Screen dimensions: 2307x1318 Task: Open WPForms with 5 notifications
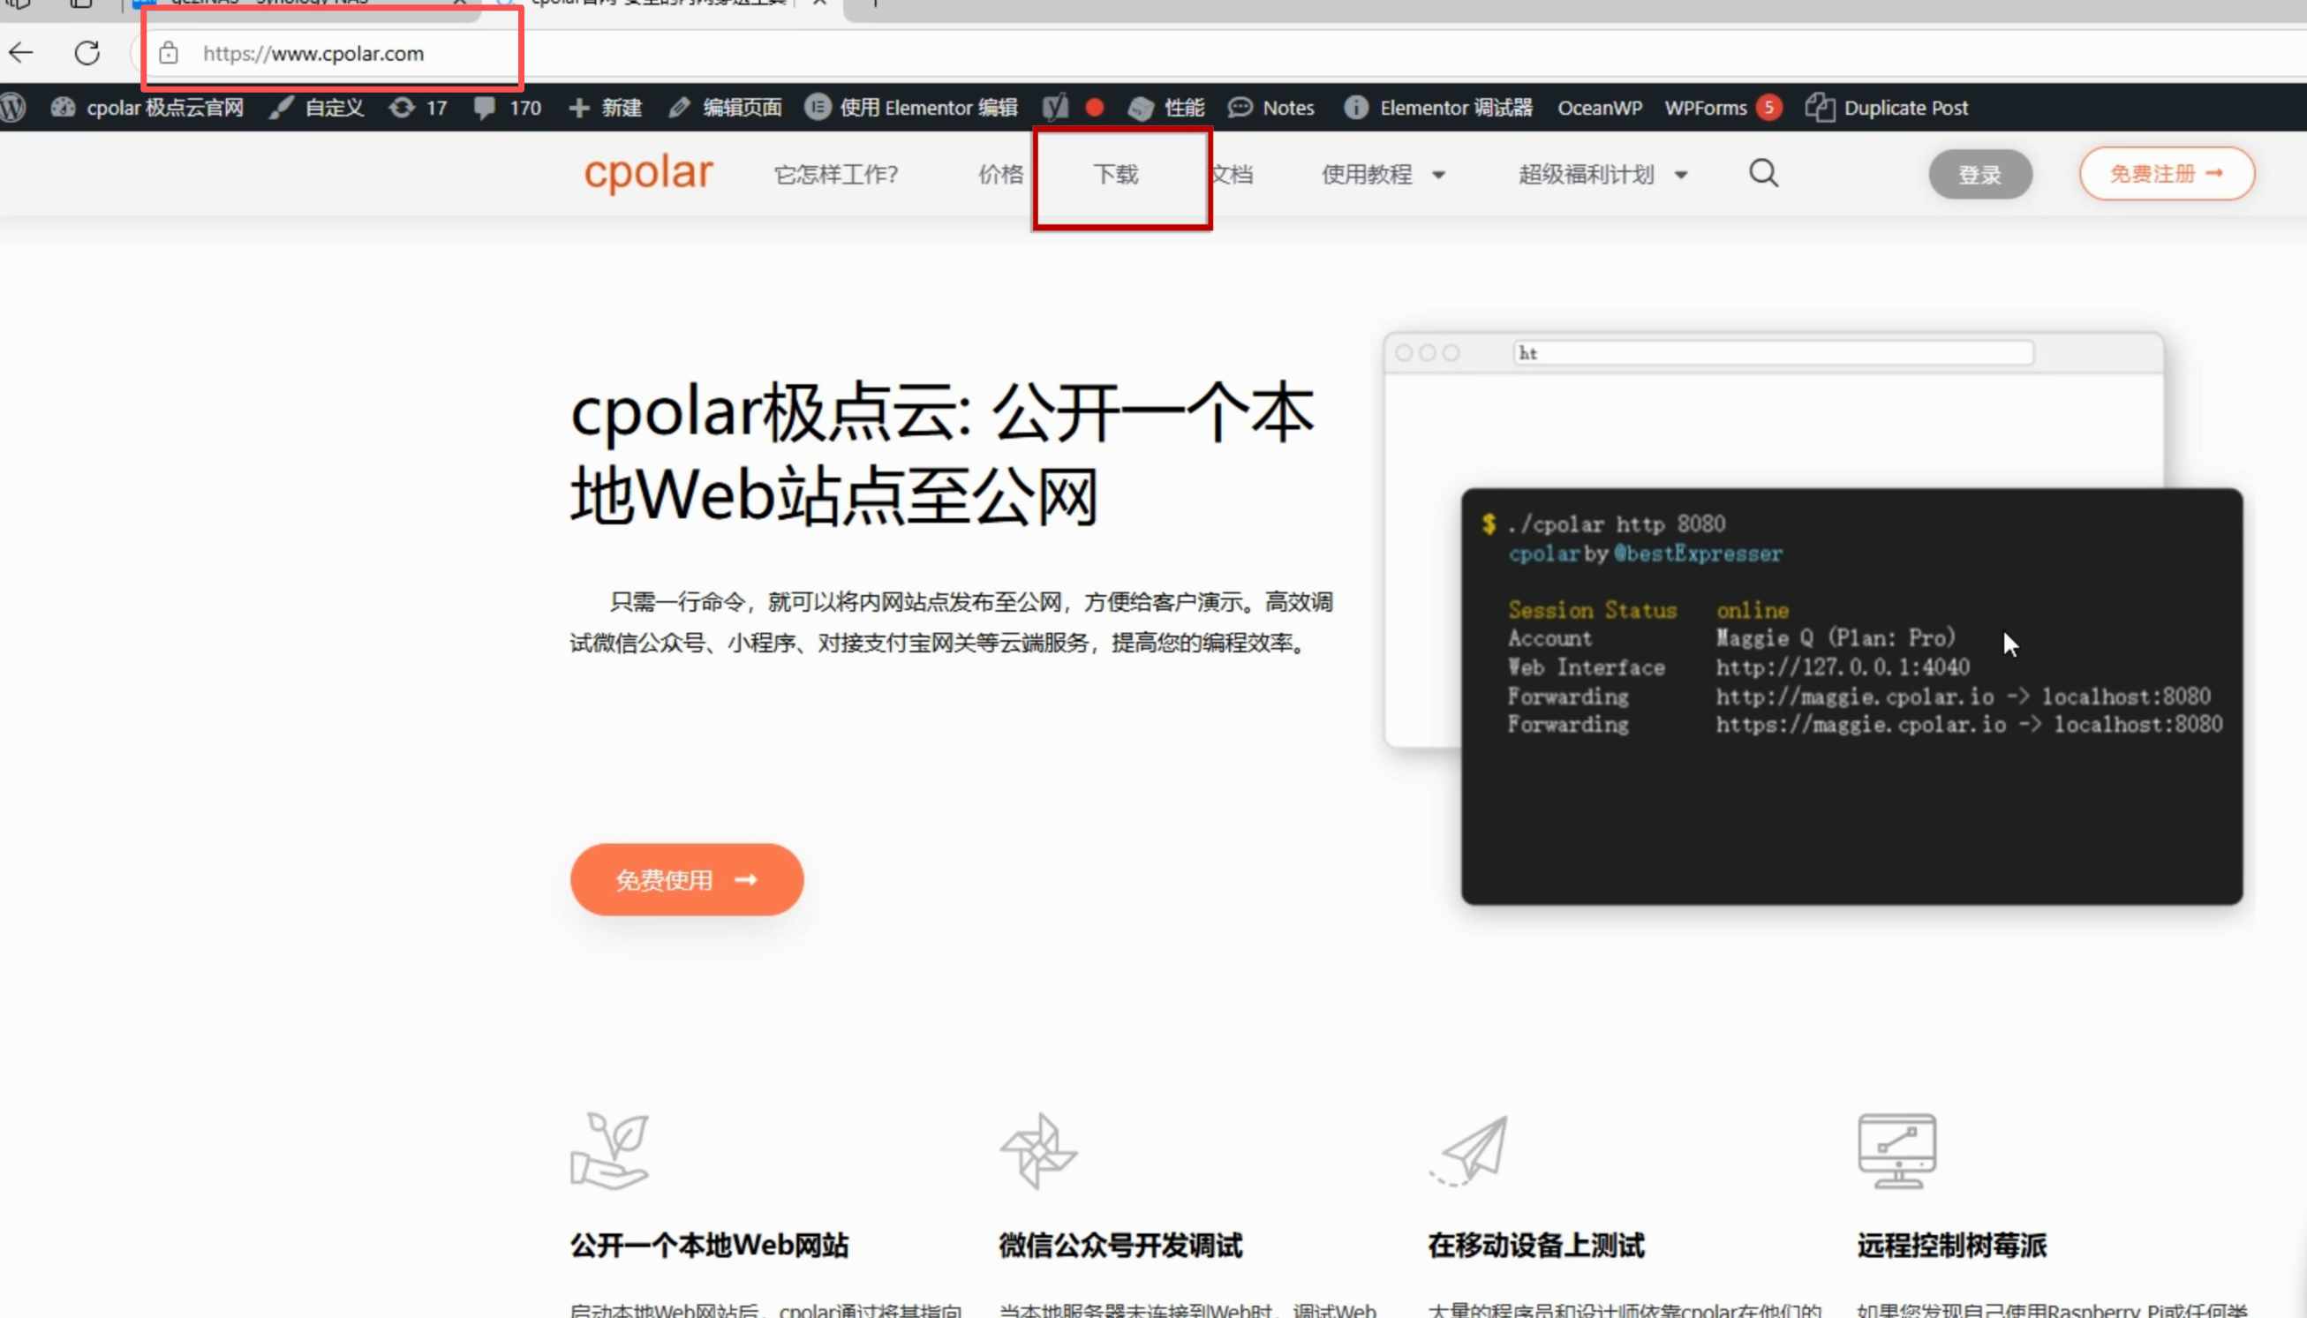tap(1723, 108)
